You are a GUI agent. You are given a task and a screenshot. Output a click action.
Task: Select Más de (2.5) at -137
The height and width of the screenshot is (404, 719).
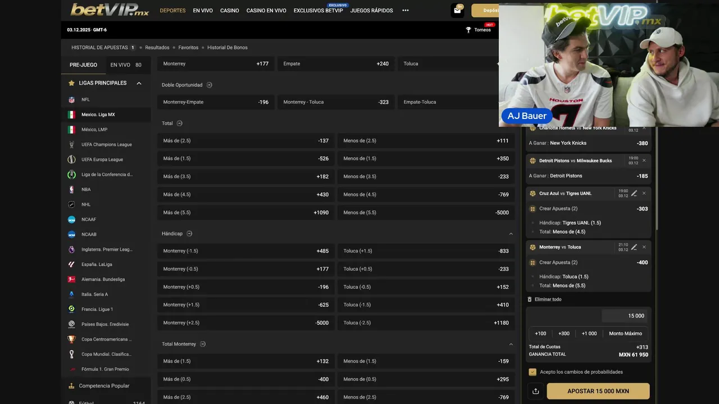point(246,141)
